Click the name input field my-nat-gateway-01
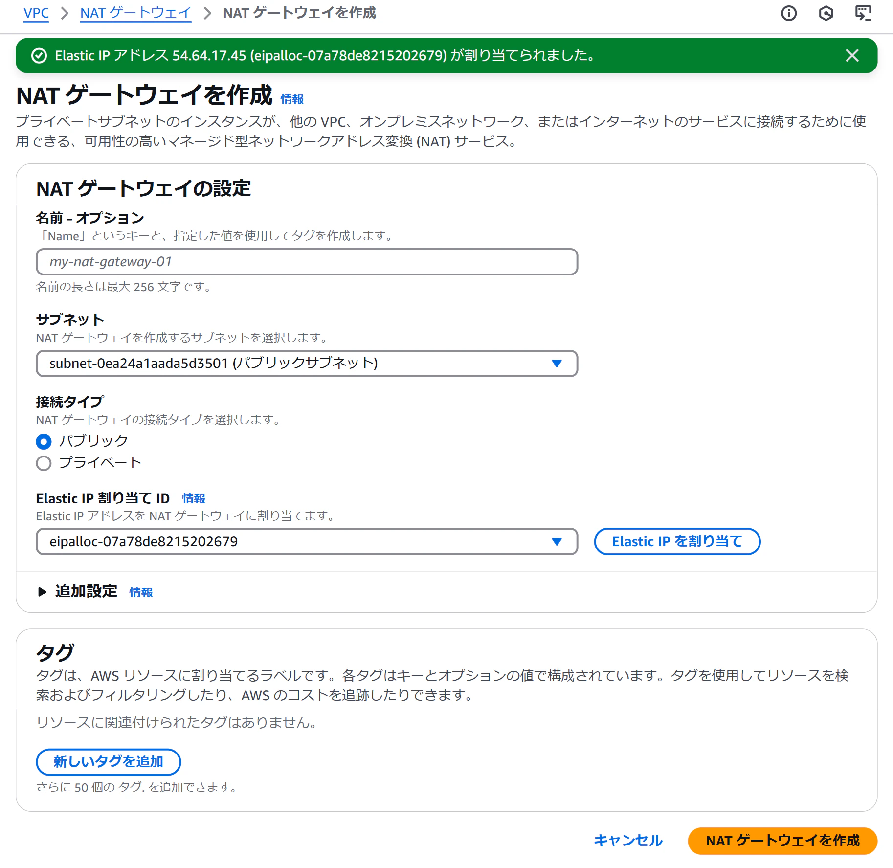The height and width of the screenshot is (868, 893). 307,262
